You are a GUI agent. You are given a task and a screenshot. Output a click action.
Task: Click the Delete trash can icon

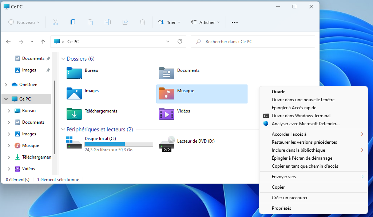click(143, 22)
